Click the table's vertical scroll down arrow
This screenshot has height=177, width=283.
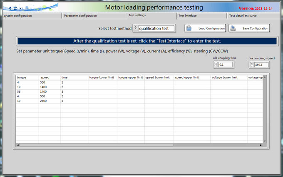click(x=265, y=141)
